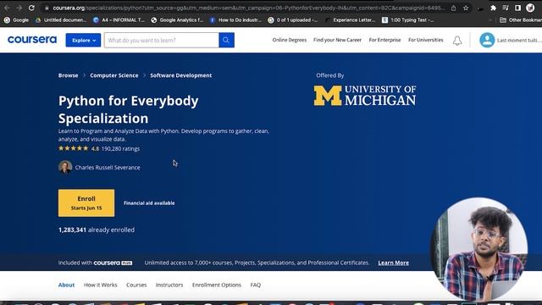Click the five-star rating stars
Viewport: 542px width, 305px height.
pos(74,148)
